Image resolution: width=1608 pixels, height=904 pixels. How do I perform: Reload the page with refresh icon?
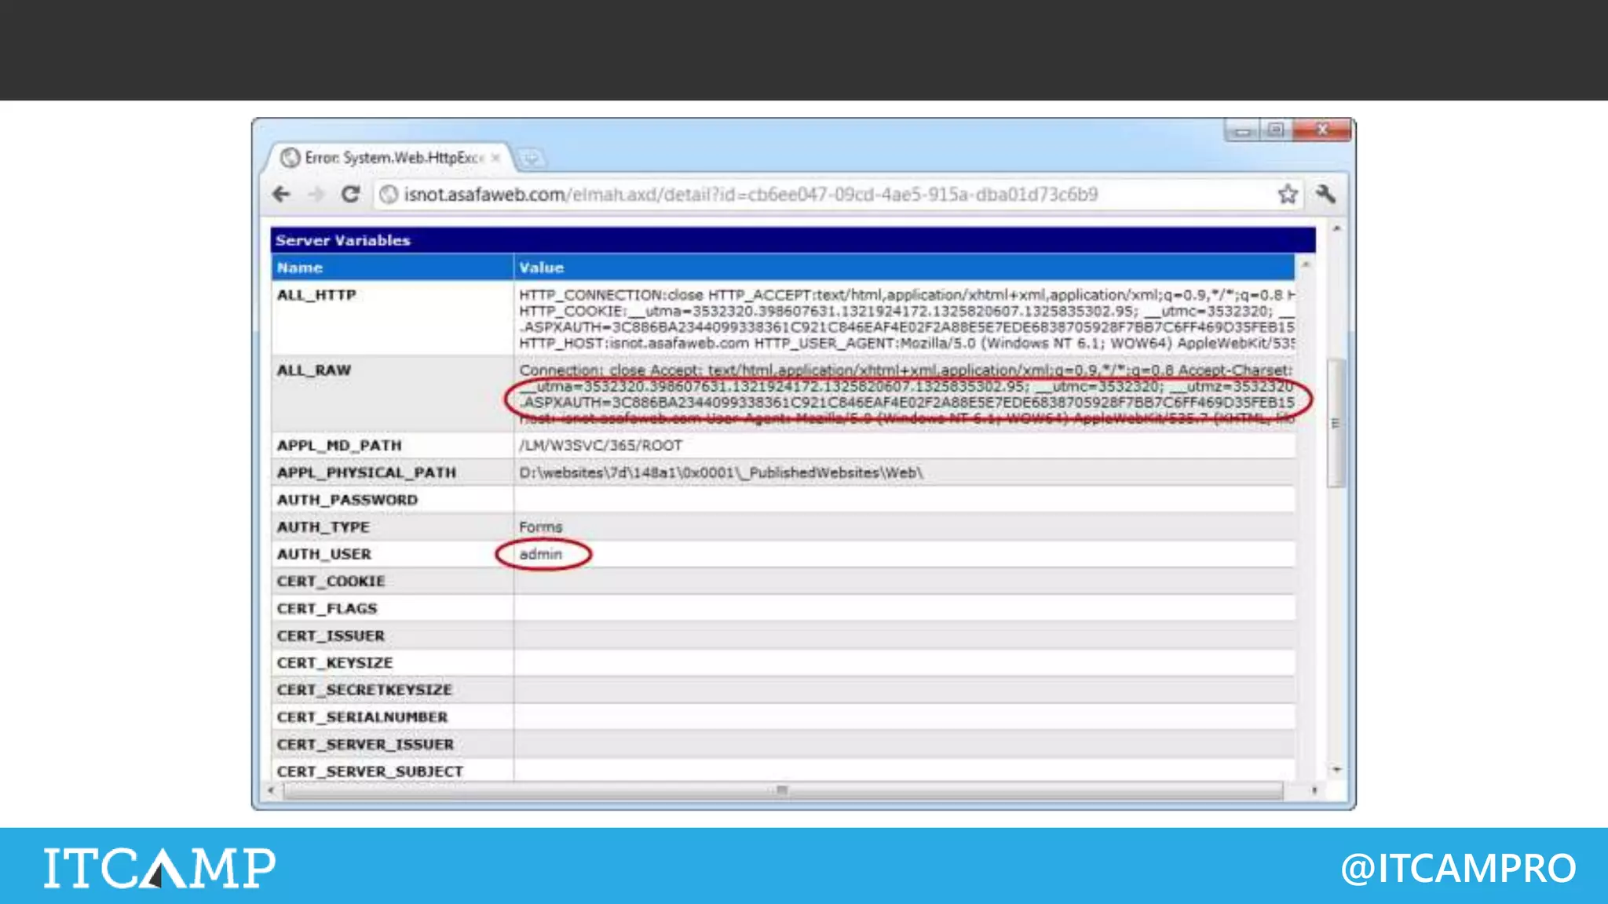click(x=351, y=194)
